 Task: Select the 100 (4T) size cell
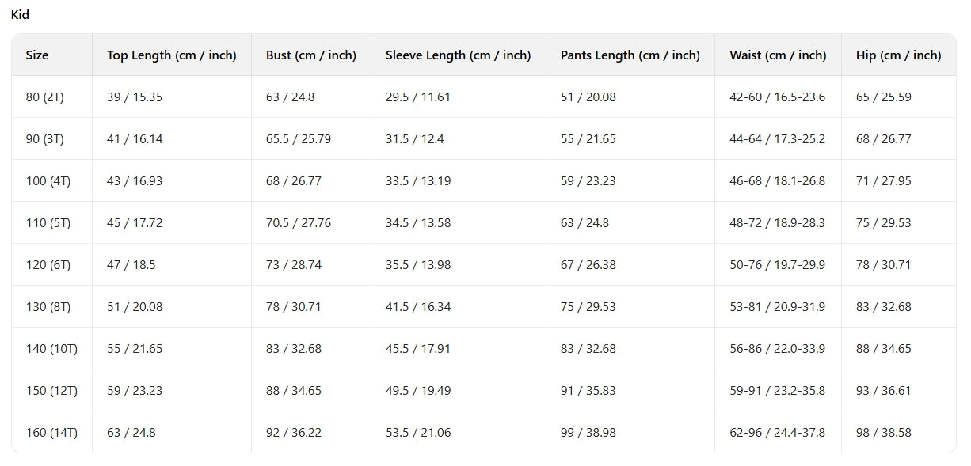(x=48, y=181)
